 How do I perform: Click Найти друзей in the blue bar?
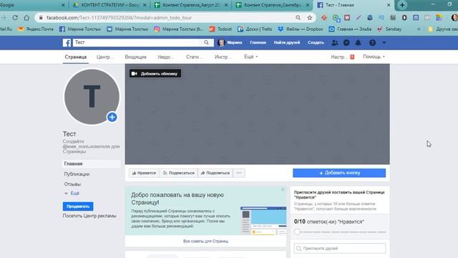[287, 43]
